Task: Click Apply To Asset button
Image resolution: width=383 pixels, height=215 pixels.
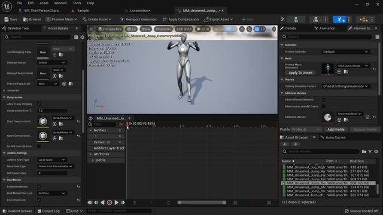Action: 300,73
